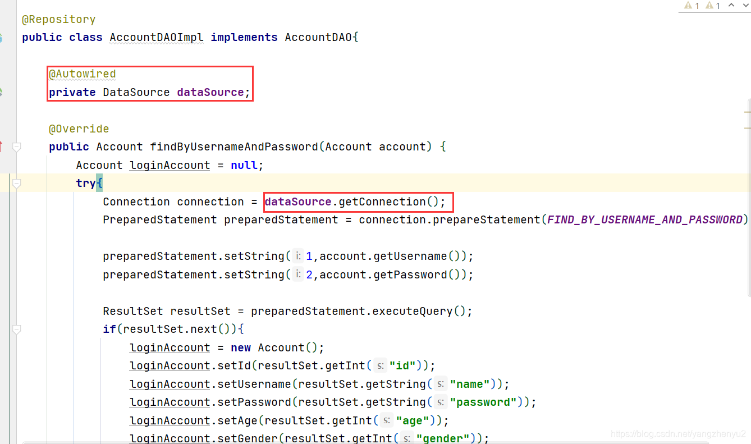Screen dimensions: 751x444
Task: Click the setId method call
Action: pyautogui.click(x=234, y=366)
